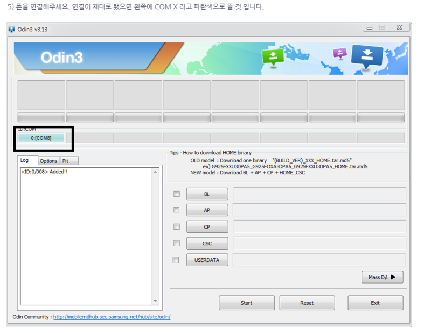Click the CP file path field
The image size is (431, 333).
click(319, 227)
